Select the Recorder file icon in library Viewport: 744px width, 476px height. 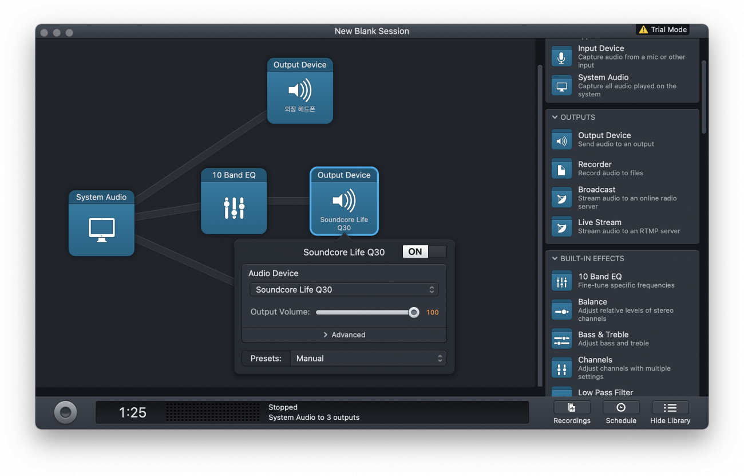tap(561, 169)
